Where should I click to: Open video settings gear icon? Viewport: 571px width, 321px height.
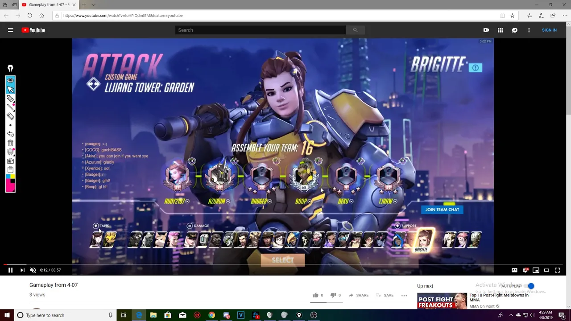[x=525, y=270]
